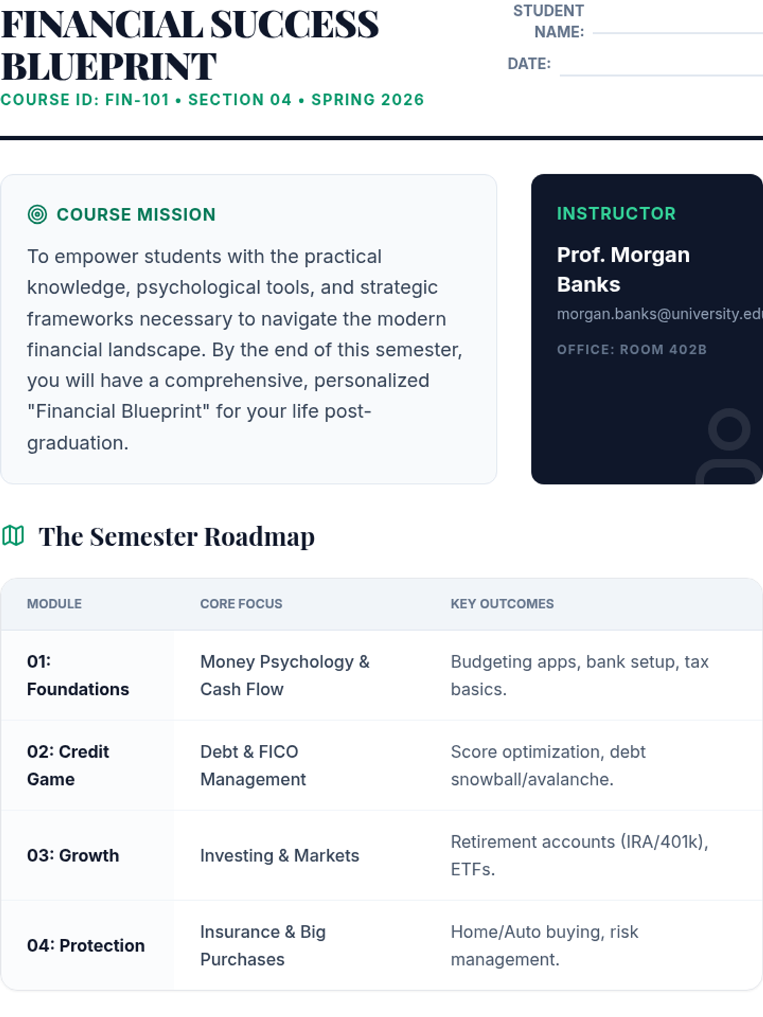Click the map icon next to Semester Roadmap
The image size is (763, 1017).
[13, 536]
